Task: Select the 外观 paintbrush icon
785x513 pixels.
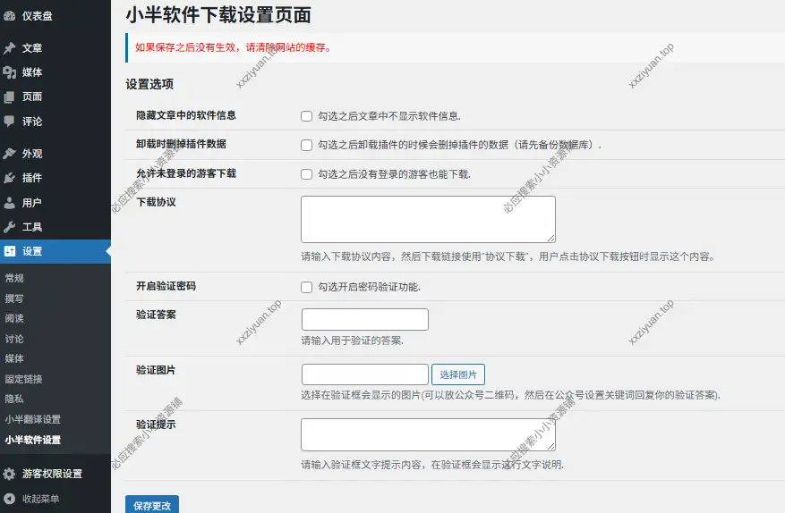Action: point(9,154)
